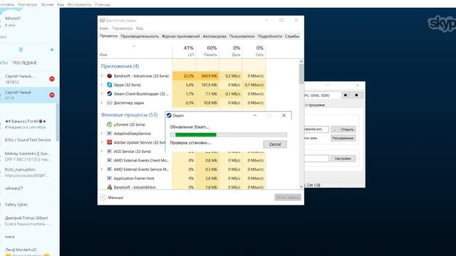Expand the AdaptiveSleepService entry
This screenshot has width=456, height=256.
(101, 134)
